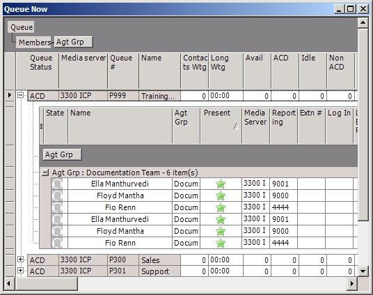
Task: Click the horizontal scrollbar thumb
Action: [x=47, y=283]
